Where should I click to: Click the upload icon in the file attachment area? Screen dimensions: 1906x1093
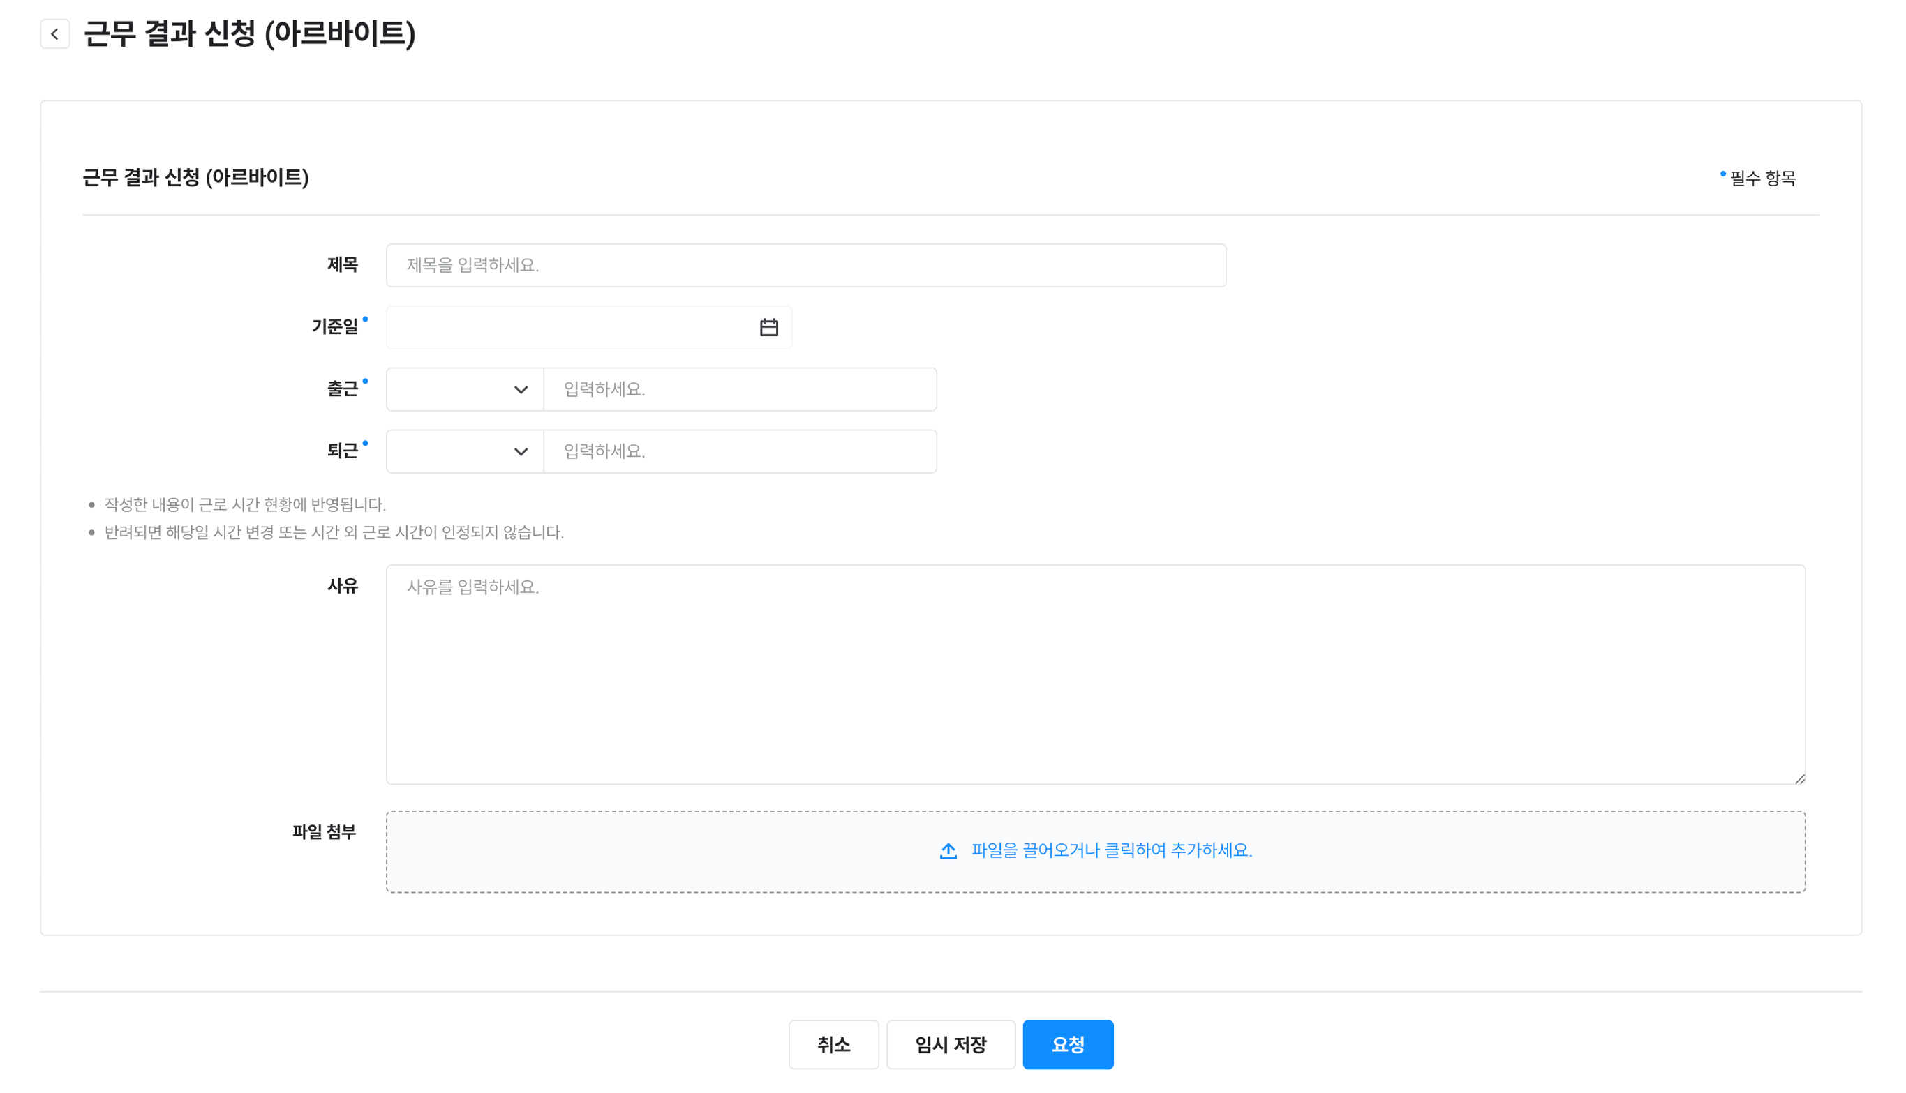[x=948, y=850]
